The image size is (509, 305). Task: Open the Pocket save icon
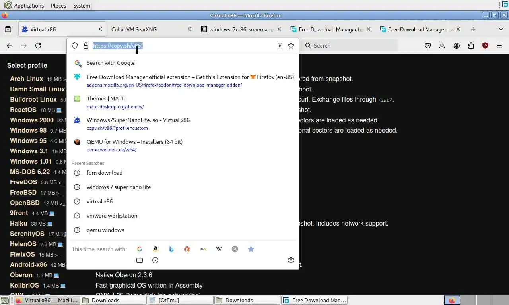pos(428,46)
